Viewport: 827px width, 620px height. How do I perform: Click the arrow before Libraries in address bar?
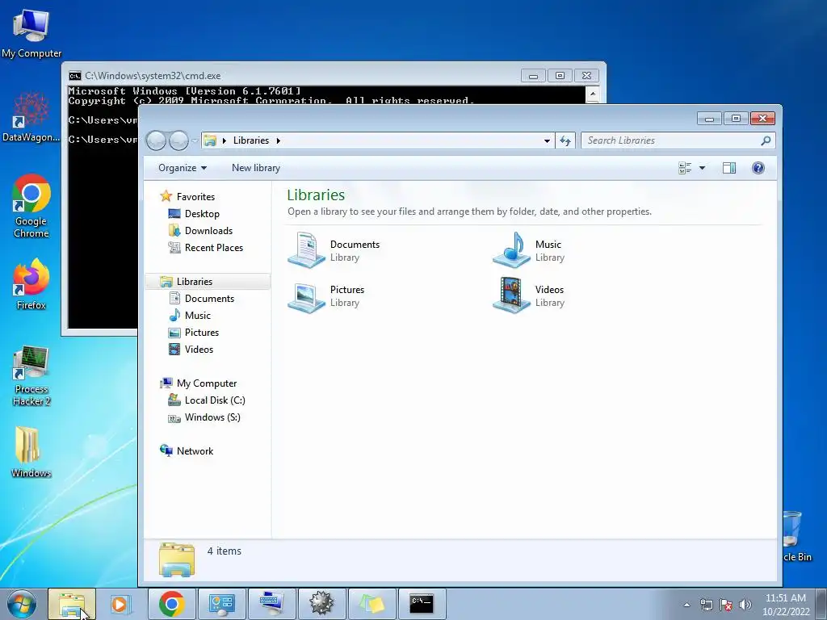[x=225, y=140]
